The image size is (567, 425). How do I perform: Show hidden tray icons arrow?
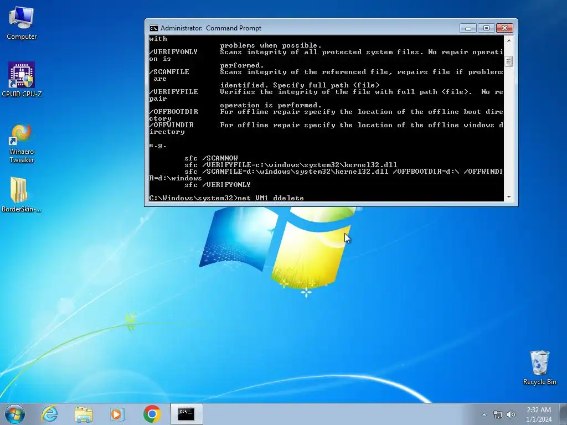[484, 414]
